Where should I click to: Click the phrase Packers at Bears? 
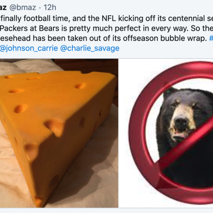point(30,28)
